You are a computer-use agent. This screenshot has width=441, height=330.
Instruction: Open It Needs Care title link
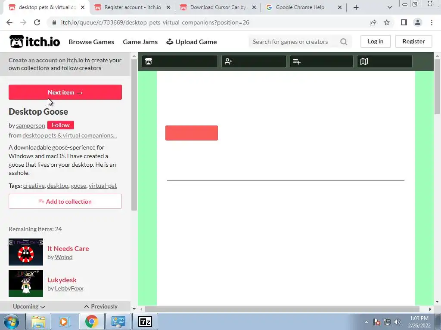pyautogui.click(x=68, y=248)
